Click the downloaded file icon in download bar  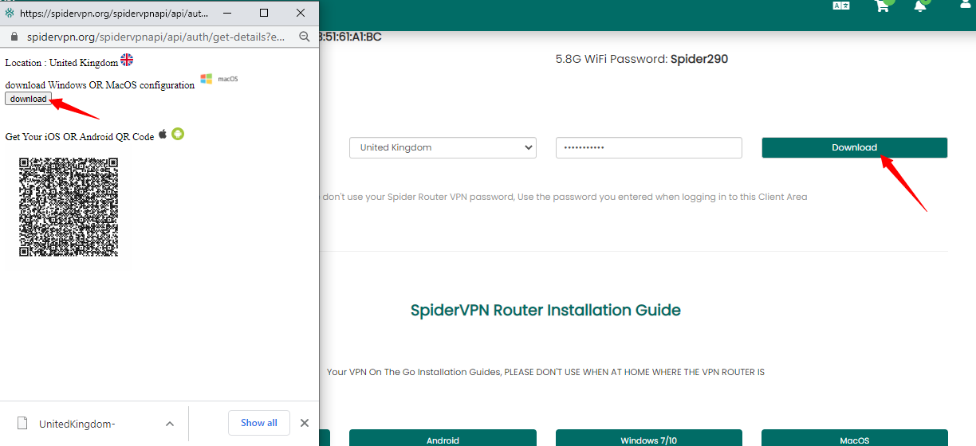pyautogui.click(x=23, y=423)
